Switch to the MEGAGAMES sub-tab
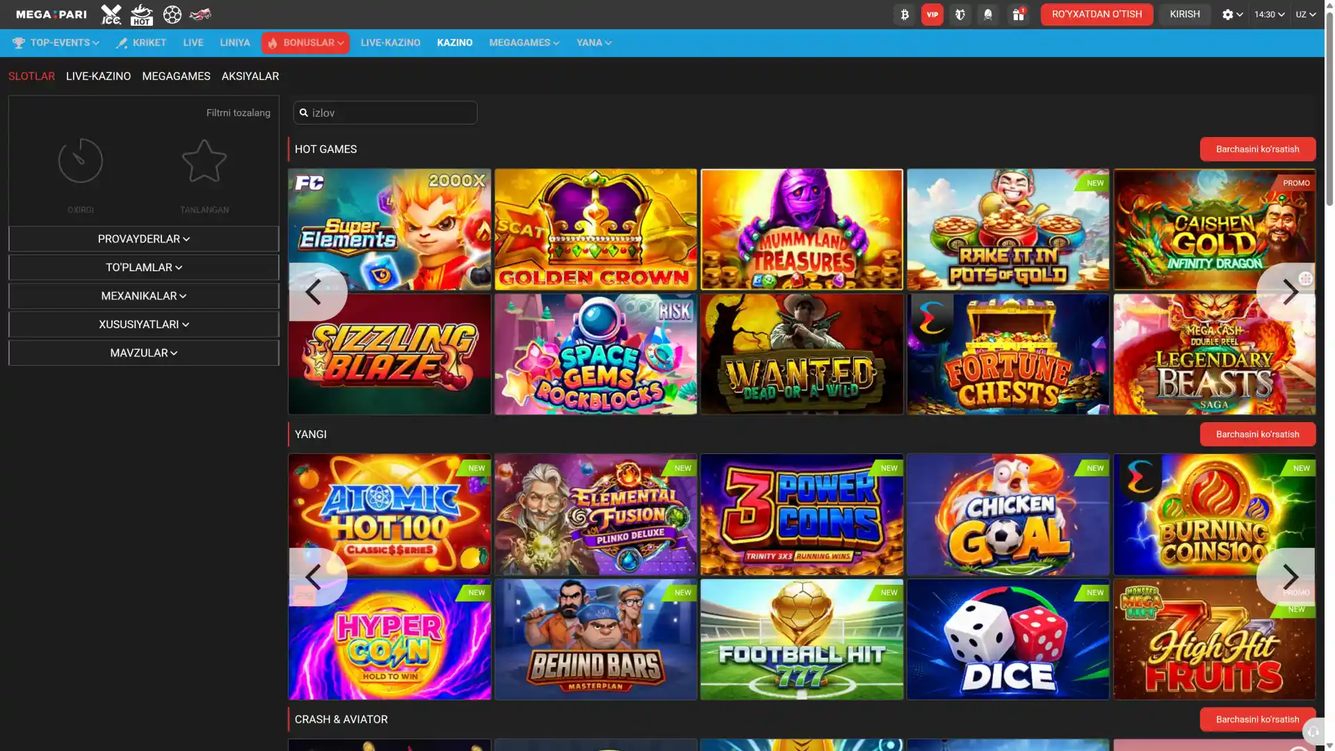Image resolution: width=1335 pixels, height=751 pixels. coord(176,76)
